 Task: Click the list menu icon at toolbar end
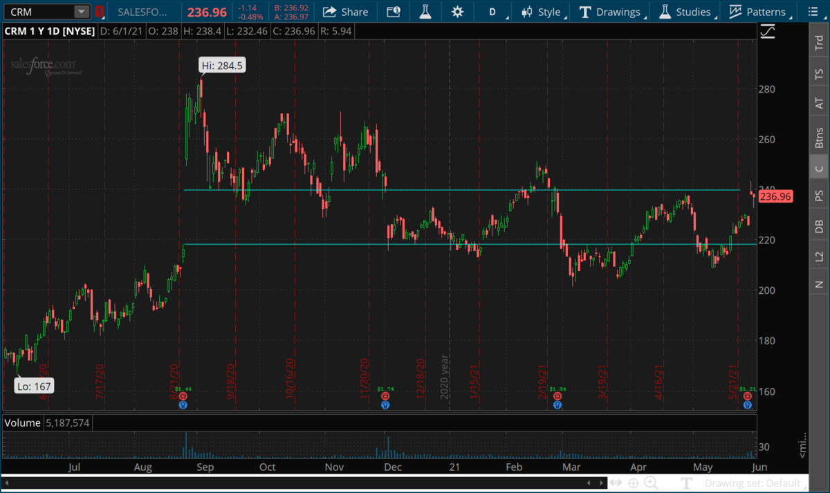(x=815, y=12)
